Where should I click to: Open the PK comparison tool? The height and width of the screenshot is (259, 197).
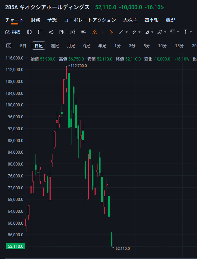pyautogui.click(x=62, y=32)
